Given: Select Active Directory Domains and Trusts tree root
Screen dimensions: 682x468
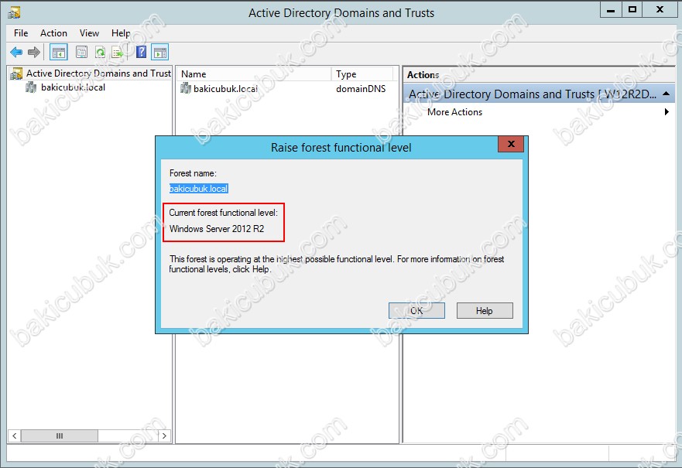Looking at the screenshot, I should point(98,73).
